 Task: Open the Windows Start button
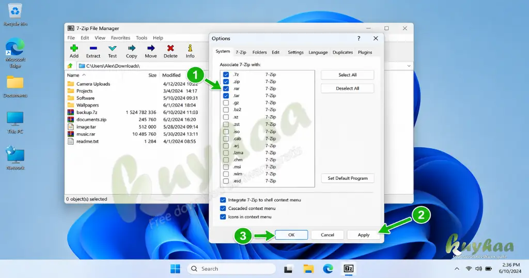[176, 269]
